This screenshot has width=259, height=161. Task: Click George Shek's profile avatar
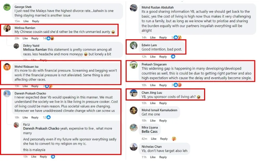pyautogui.click(x=7, y=7)
